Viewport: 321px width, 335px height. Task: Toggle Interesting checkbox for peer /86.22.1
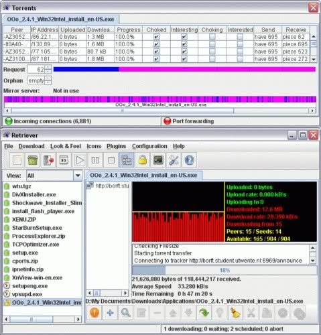point(184,37)
